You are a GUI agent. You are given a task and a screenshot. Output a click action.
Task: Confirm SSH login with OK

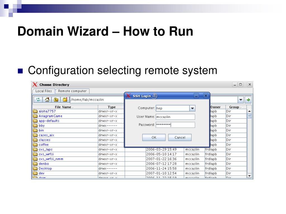[x=154, y=137]
